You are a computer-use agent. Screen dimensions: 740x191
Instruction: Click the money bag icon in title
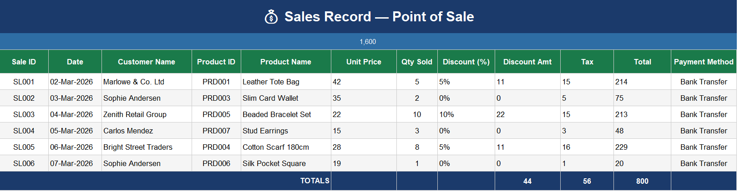[271, 17]
